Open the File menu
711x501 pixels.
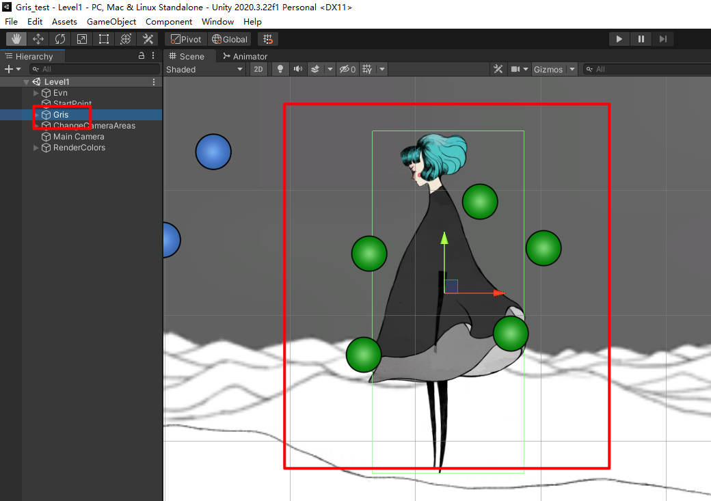12,22
